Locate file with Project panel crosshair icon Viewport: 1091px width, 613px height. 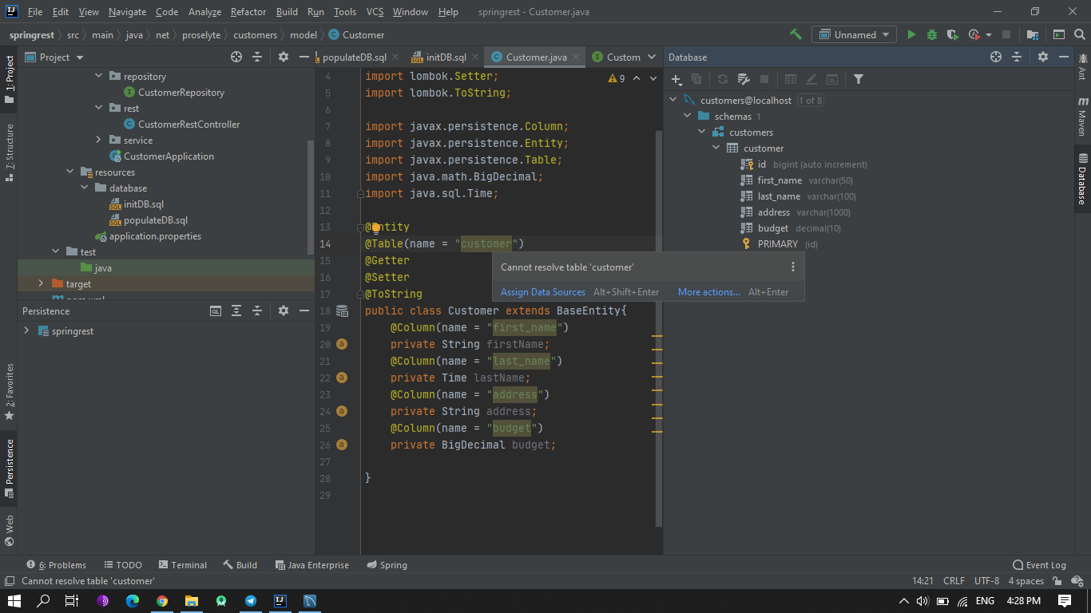point(236,57)
